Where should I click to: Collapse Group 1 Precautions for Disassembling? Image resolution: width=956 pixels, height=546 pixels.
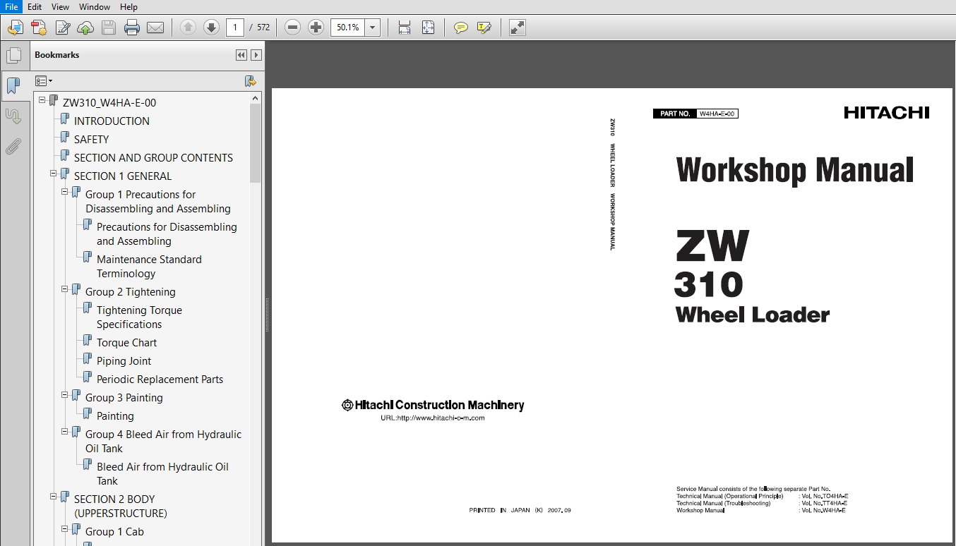click(65, 192)
